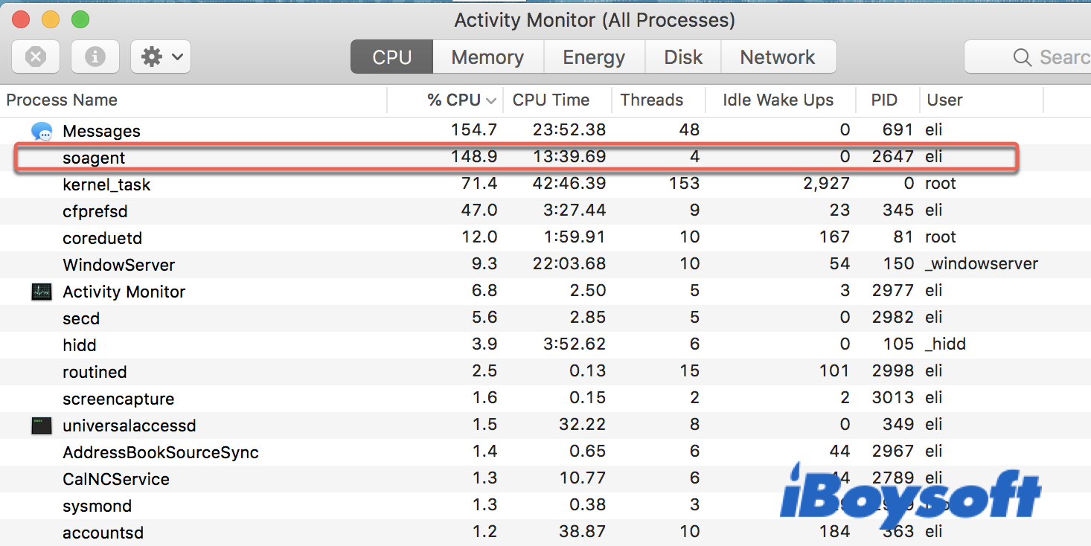Click the magnifying glass search icon
This screenshot has width=1091, height=546.
1023,57
